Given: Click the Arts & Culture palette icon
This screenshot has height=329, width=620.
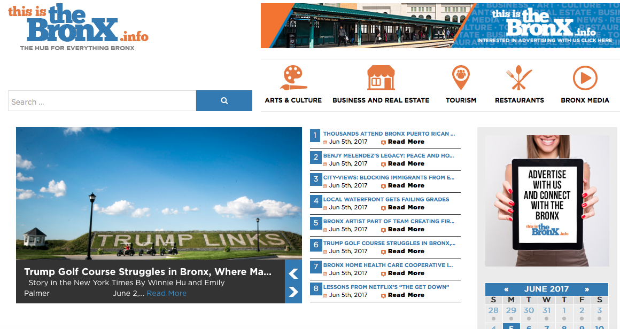Looking at the screenshot, I should 293,77.
